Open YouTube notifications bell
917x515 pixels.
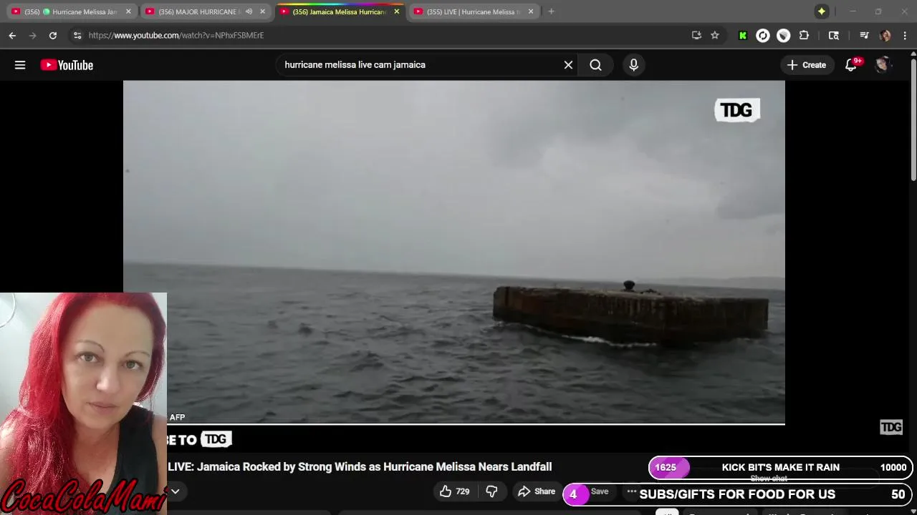pos(851,65)
